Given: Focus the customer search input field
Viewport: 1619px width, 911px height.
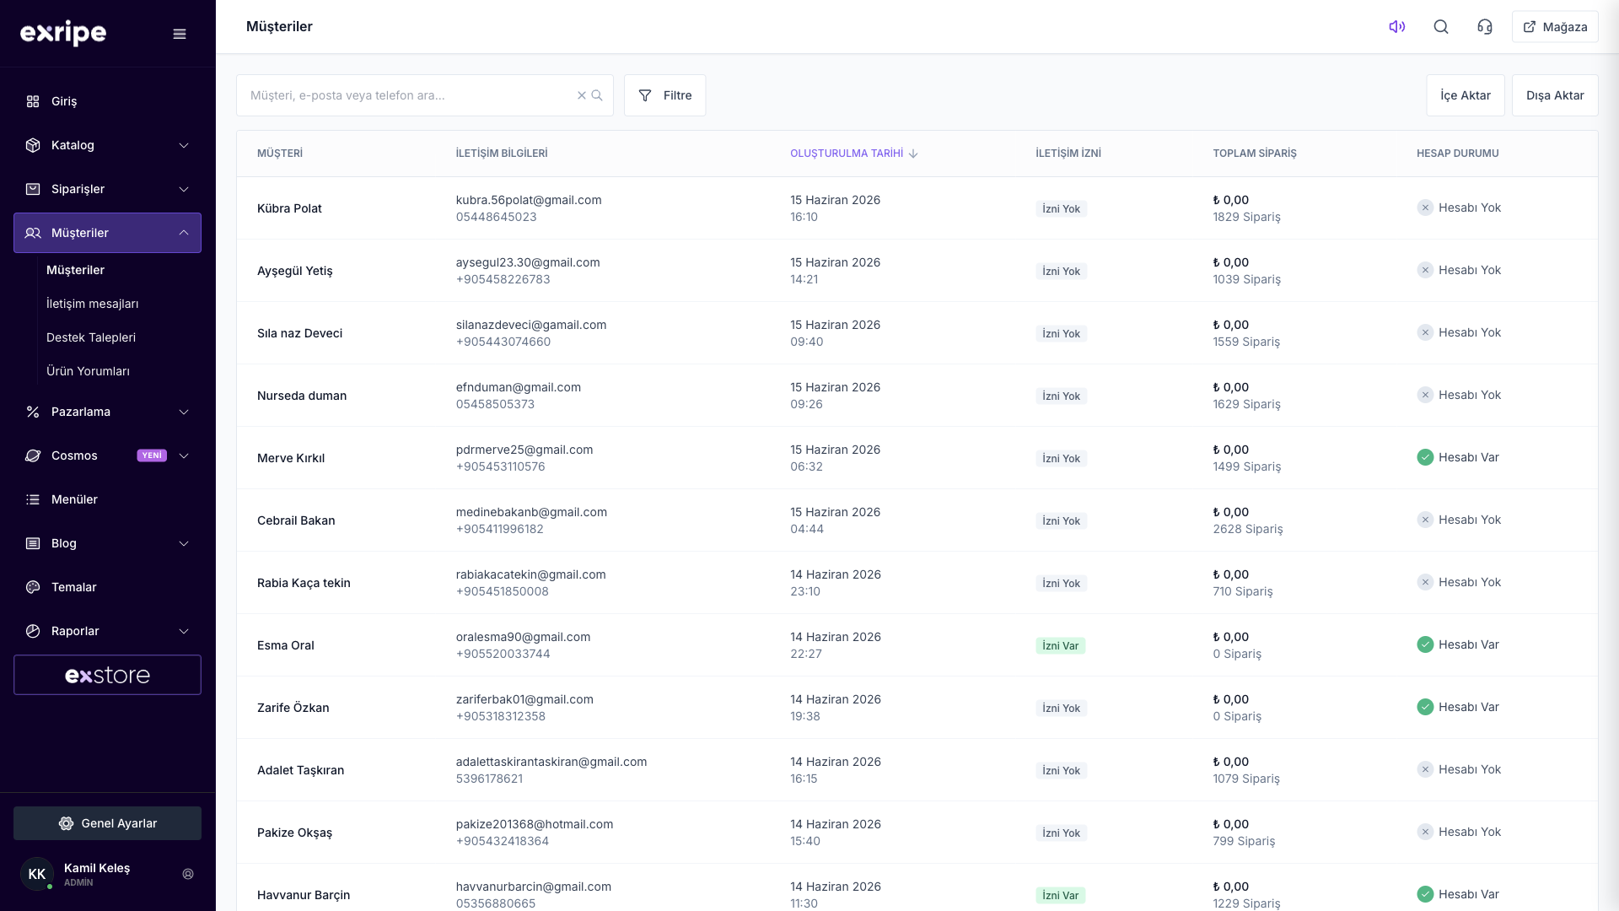Looking at the screenshot, I should [409, 95].
